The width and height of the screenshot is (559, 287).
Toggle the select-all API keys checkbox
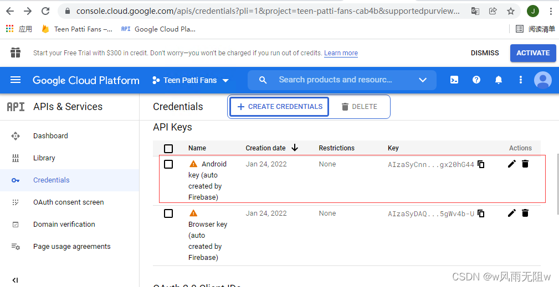click(168, 148)
